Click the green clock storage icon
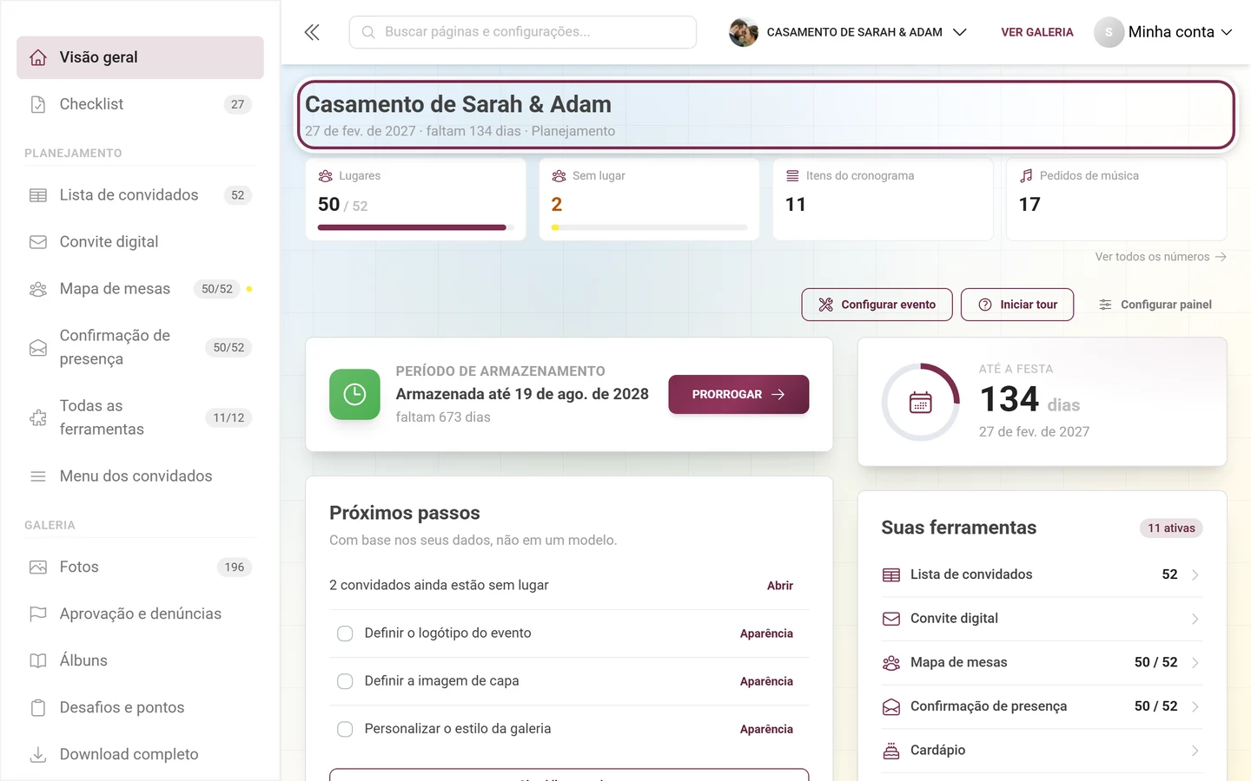 click(354, 394)
